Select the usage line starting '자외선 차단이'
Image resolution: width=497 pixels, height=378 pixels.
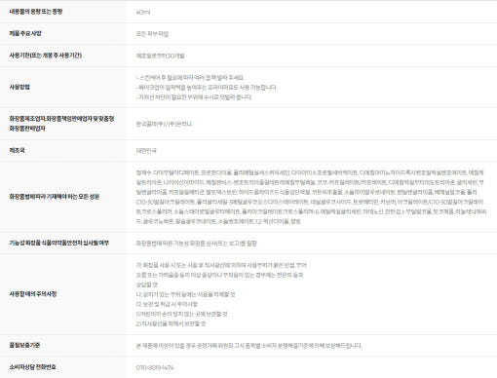[194, 97]
